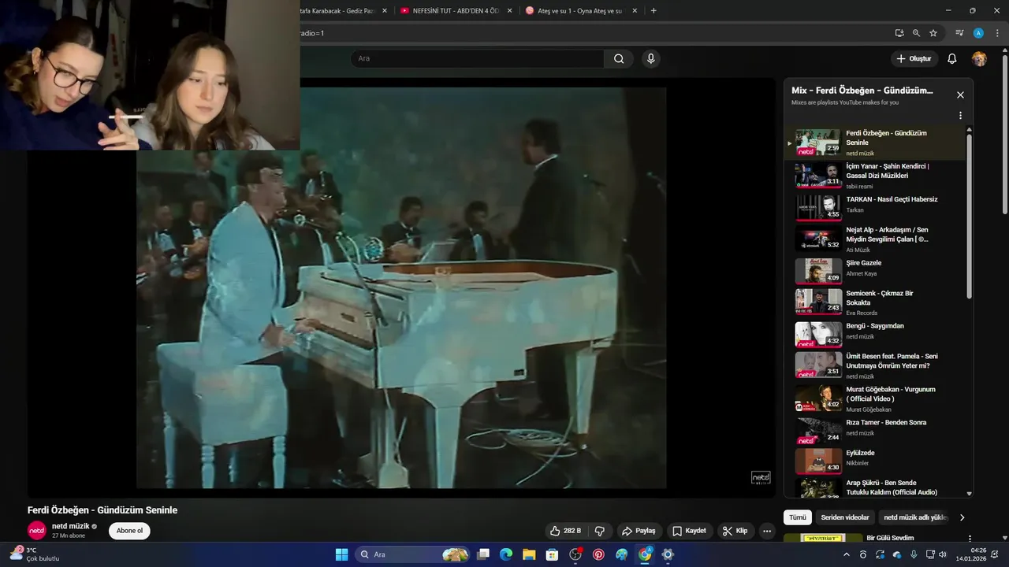Click the YouTube Ara search field

(x=477, y=58)
